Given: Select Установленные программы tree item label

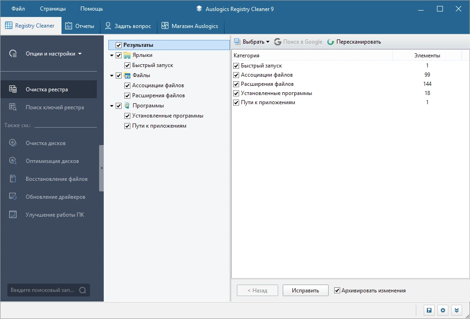Looking at the screenshot, I should 168,116.
